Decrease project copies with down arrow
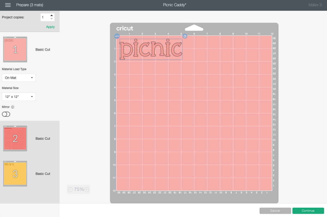Screen dimensions: 327x217 click(x=52, y=19)
